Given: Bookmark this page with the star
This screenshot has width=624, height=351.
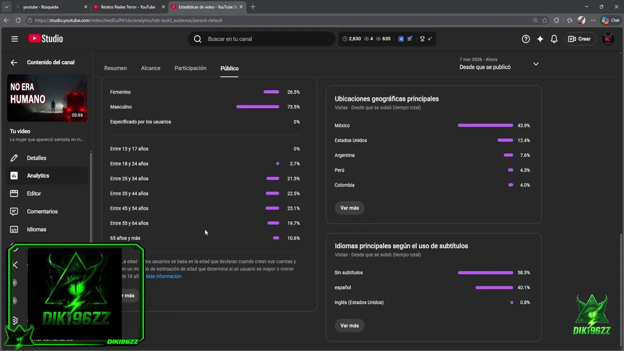Looking at the screenshot, I should (545, 20).
